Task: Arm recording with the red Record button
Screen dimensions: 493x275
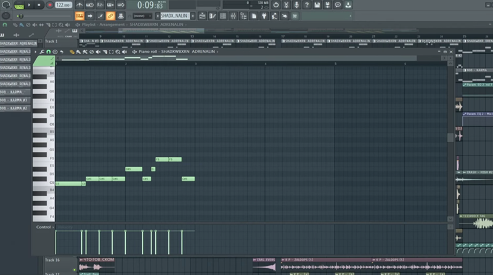Action: tap(49, 5)
